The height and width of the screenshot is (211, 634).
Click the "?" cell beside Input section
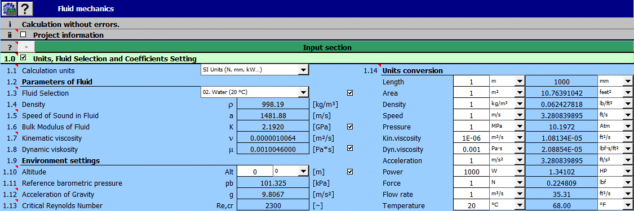coord(10,47)
